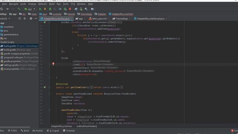Click the tutorial breadcrumb folder
Viewport: 238px width, 134px height.
[x=70, y=14]
